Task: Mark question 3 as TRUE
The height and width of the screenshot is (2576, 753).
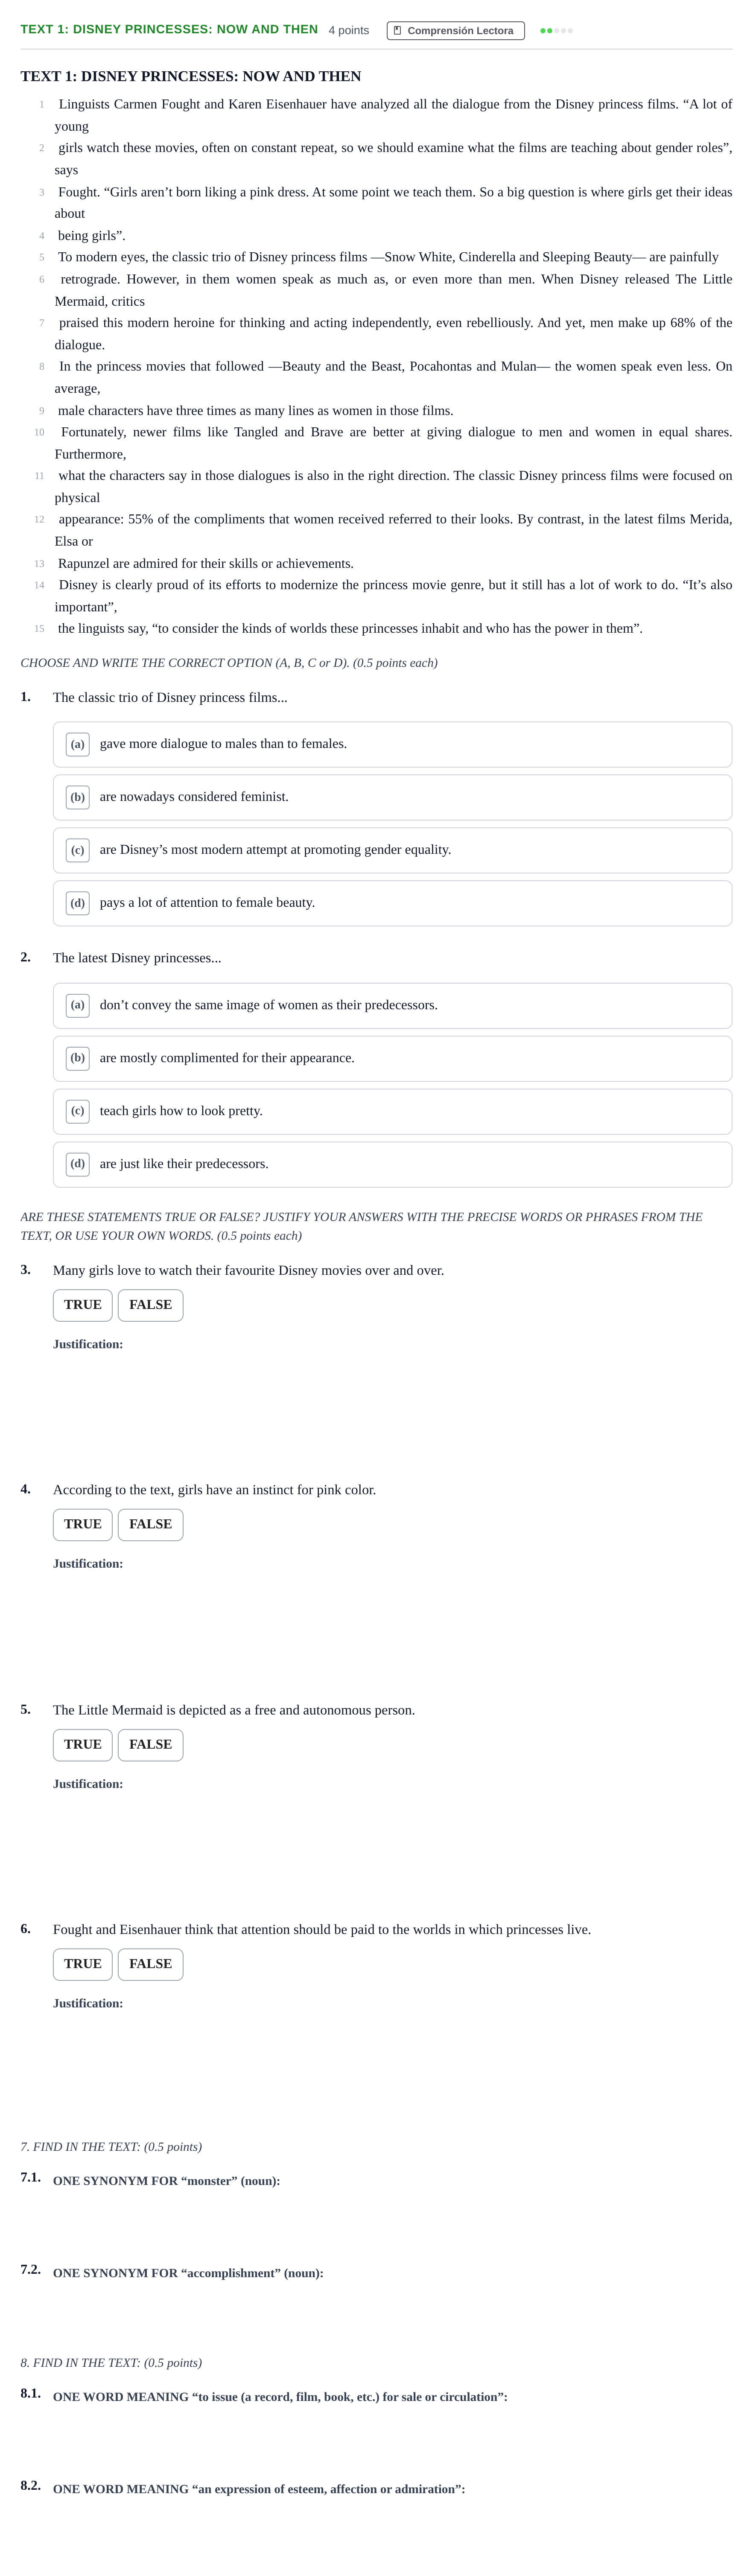Action: tap(83, 1305)
